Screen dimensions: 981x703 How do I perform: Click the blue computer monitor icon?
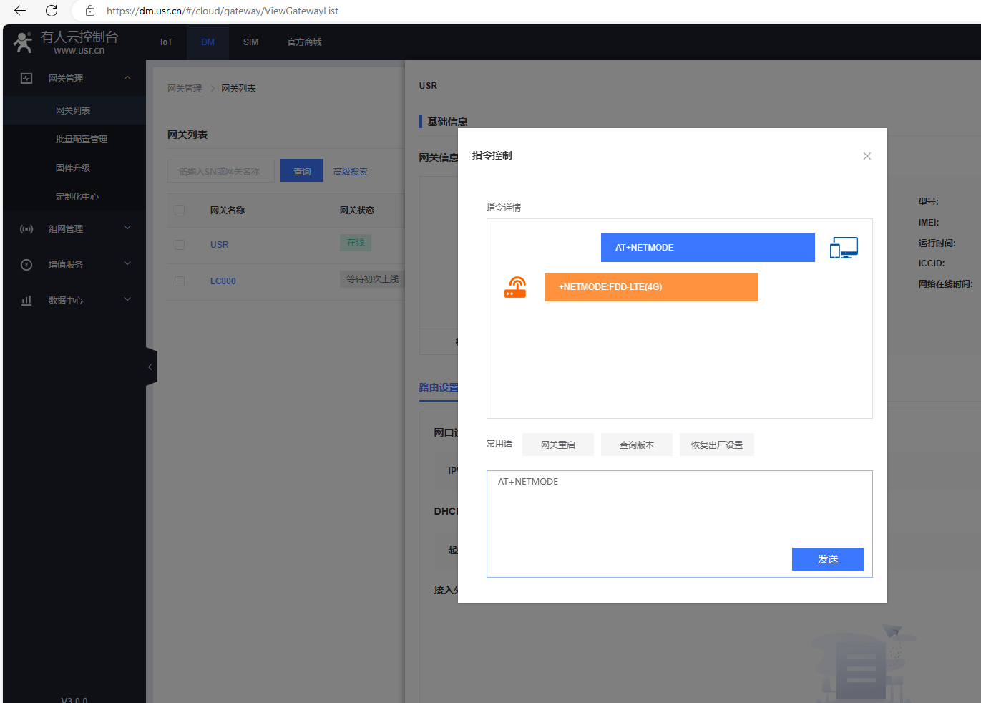(x=844, y=248)
